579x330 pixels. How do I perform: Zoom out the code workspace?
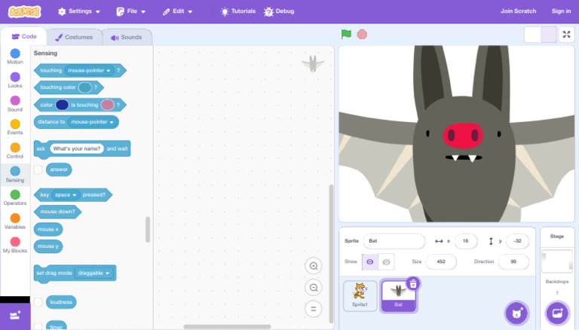point(314,287)
